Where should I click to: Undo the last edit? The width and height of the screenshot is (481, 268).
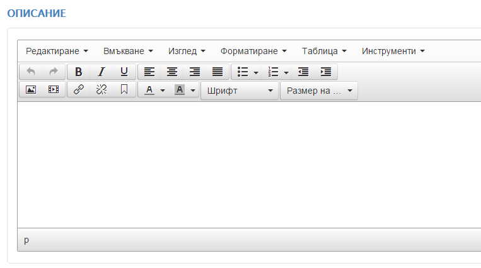tap(31, 72)
